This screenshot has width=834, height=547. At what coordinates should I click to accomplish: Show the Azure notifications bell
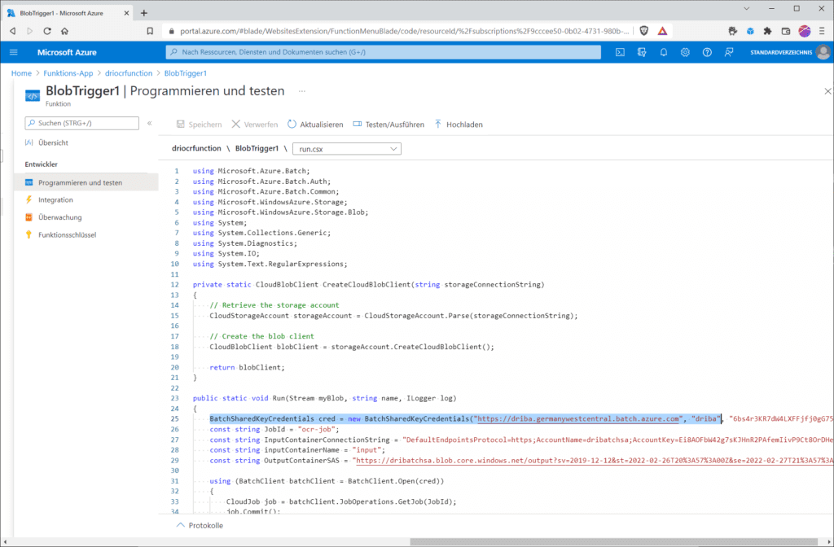(663, 52)
